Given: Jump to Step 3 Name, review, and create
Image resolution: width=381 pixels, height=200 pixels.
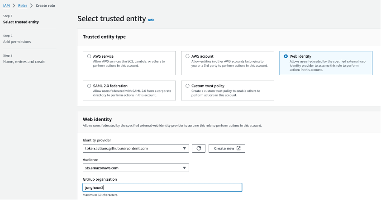Looking at the screenshot, I should 24,61.
